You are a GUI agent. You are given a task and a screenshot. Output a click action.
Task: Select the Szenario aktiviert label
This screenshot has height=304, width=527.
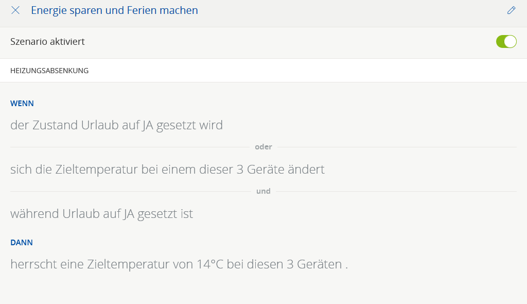pyautogui.click(x=47, y=42)
